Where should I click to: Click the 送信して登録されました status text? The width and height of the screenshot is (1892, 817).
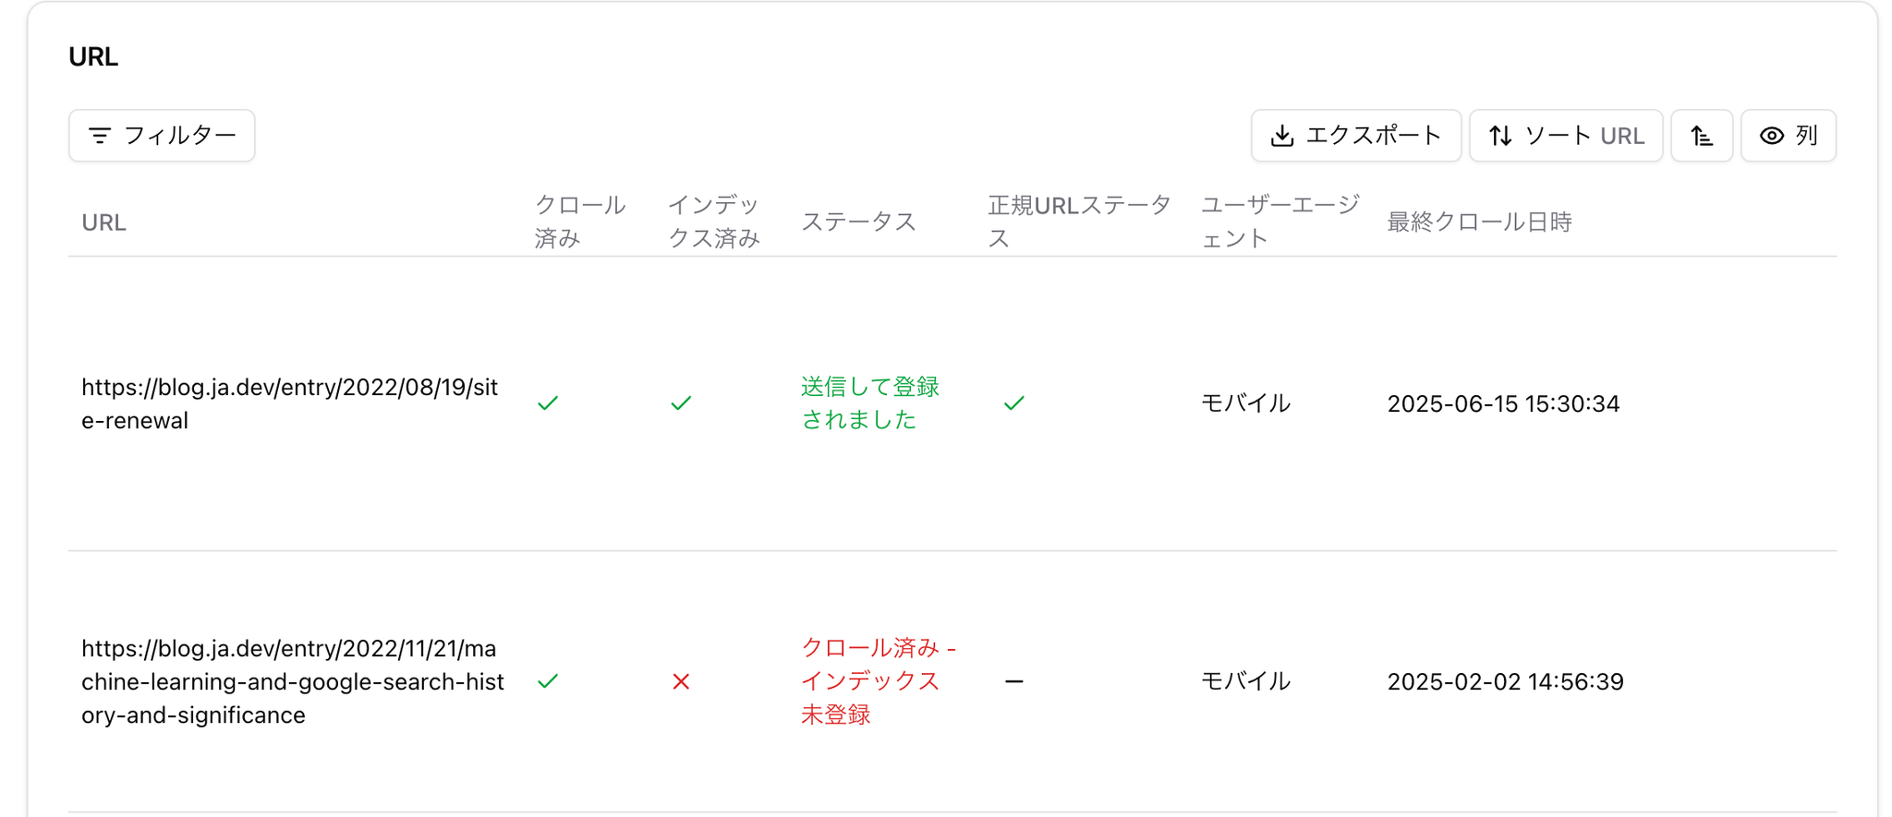point(869,403)
